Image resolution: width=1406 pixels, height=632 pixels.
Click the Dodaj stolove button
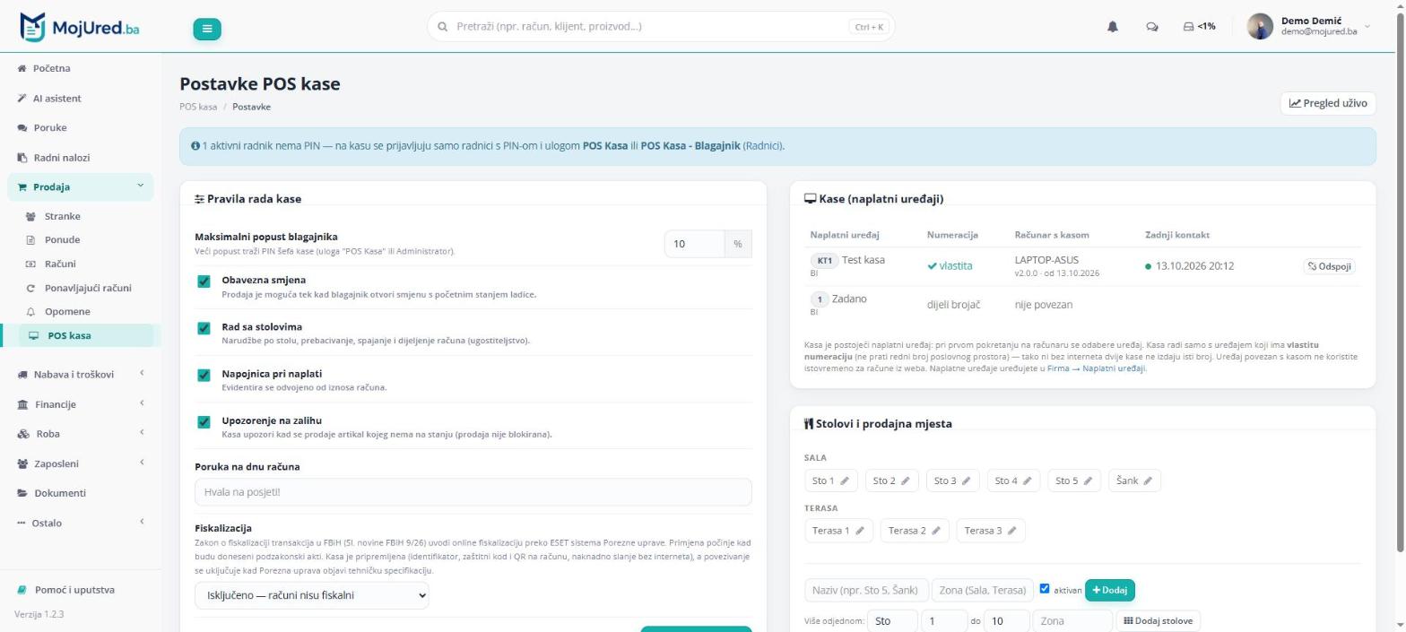pyautogui.click(x=1159, y=621)
